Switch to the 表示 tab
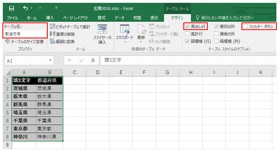280x151 pixels. (154, 18)
